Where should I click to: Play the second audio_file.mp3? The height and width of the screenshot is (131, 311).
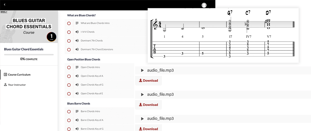coord(142,94)
